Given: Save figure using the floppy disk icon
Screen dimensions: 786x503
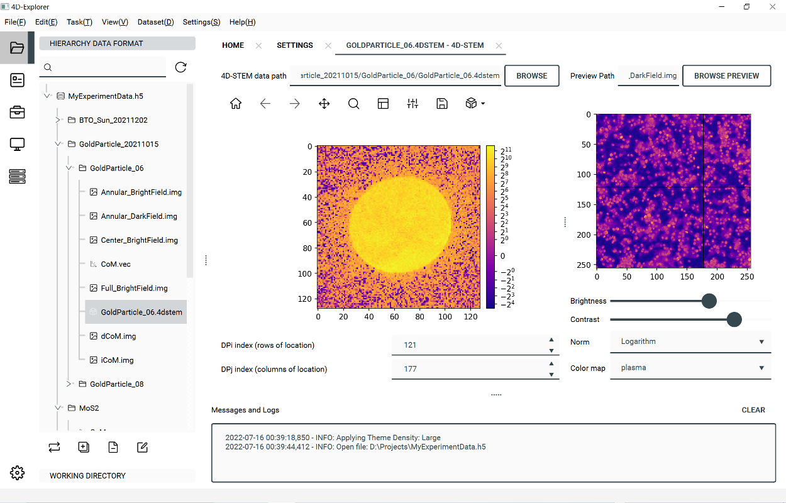Looking at the screenshot, I should (x=442, y=104).
